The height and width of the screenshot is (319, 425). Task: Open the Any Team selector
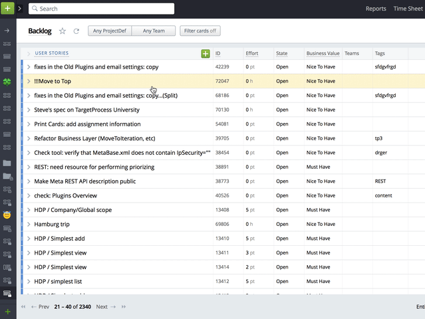(x=154, y=31)
